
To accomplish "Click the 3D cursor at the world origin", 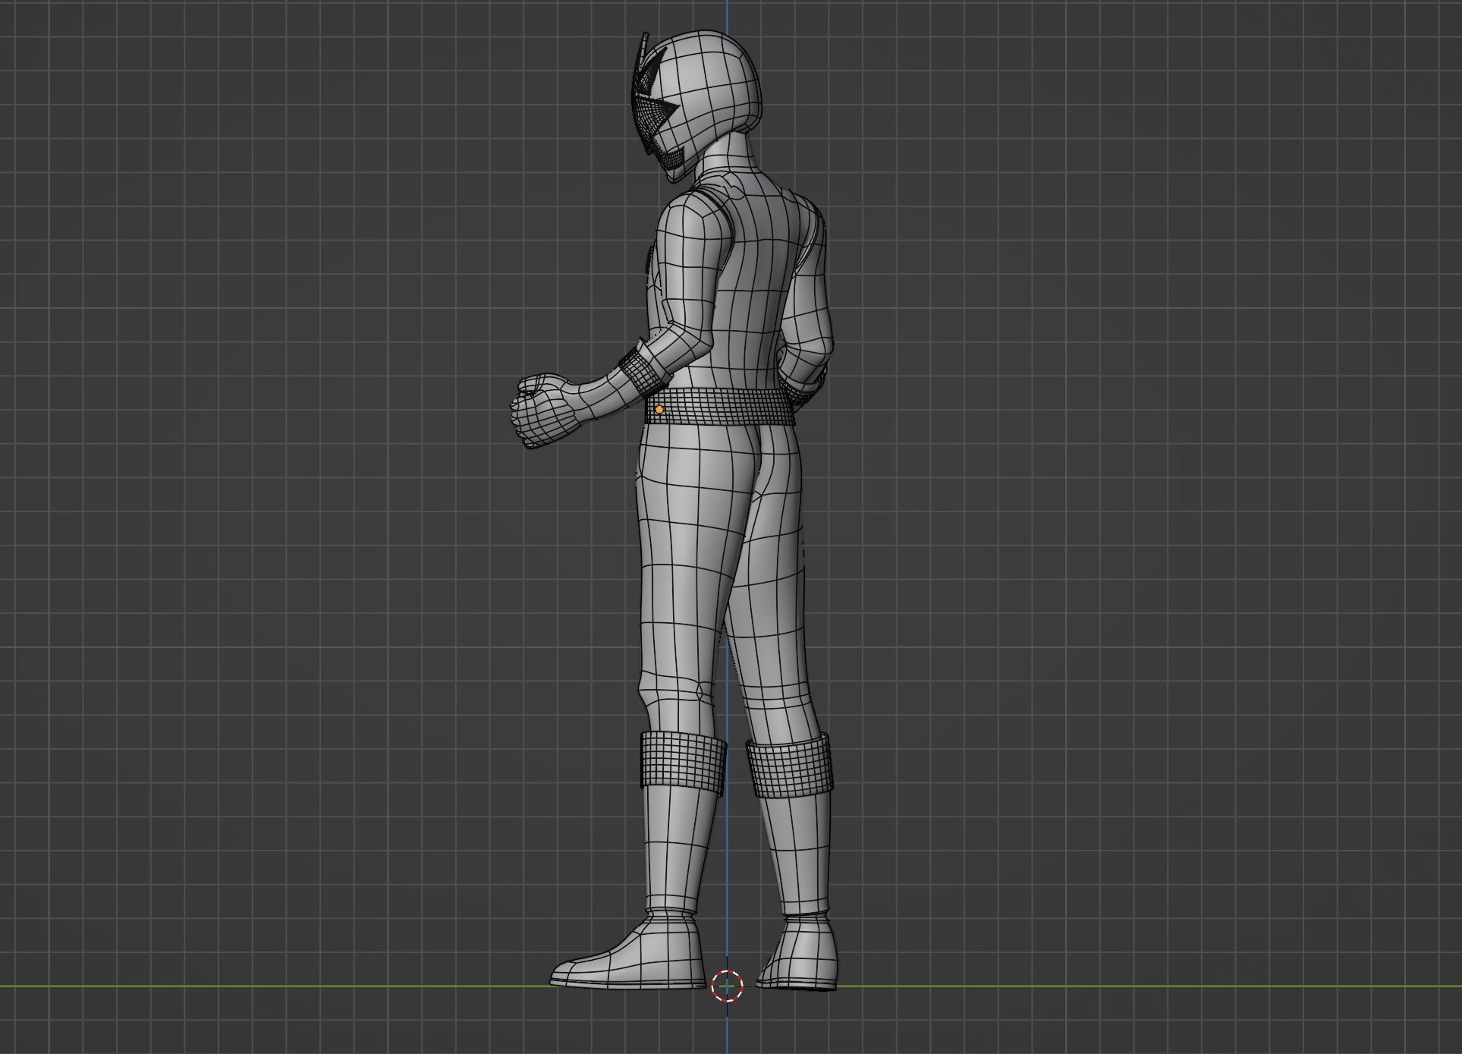I will click(x=727, y=986).
